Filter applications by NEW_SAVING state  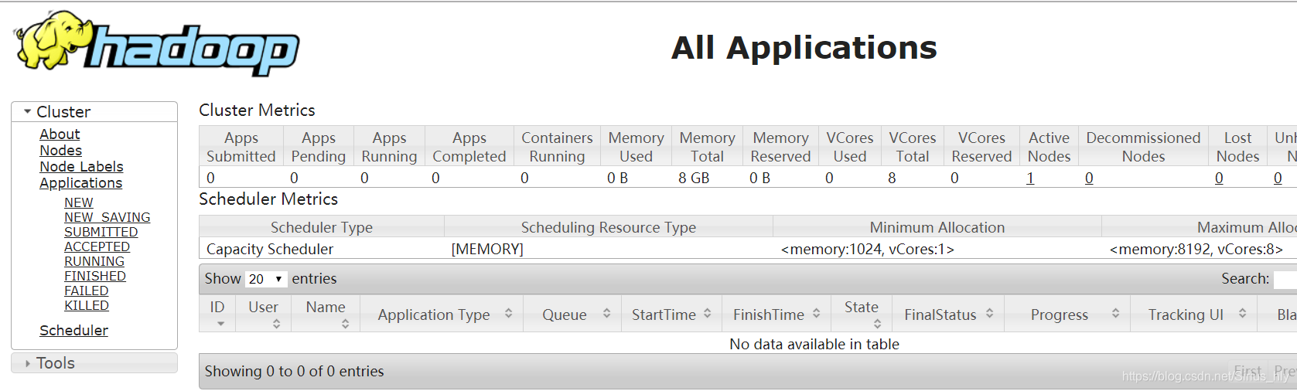[107, 217]
